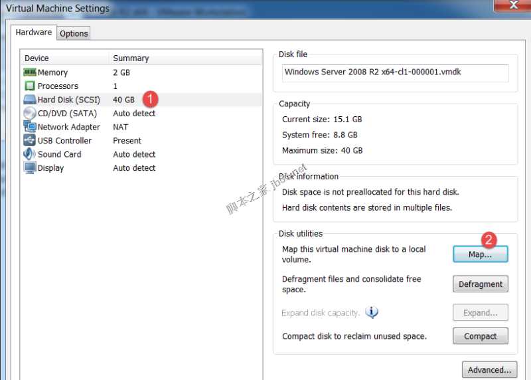
Task: Click the 40 GB hard disk summary
Action: pos(123,100)
